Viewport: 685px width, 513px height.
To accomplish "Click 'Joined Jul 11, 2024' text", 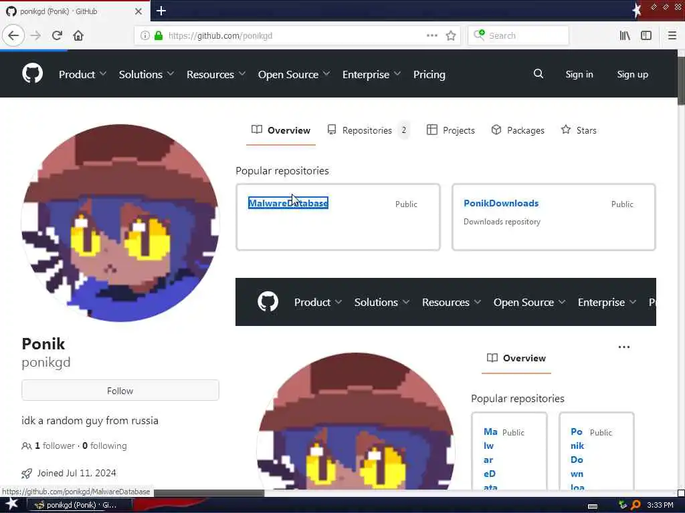I will 76,473.
